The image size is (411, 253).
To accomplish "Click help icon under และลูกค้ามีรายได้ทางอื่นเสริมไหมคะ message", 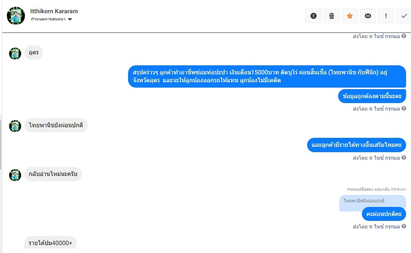I will tap(404, 157).
